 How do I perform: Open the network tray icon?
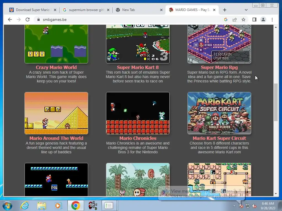pos(248,206)
